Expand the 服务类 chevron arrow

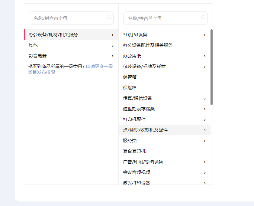(x=205, y=141)
